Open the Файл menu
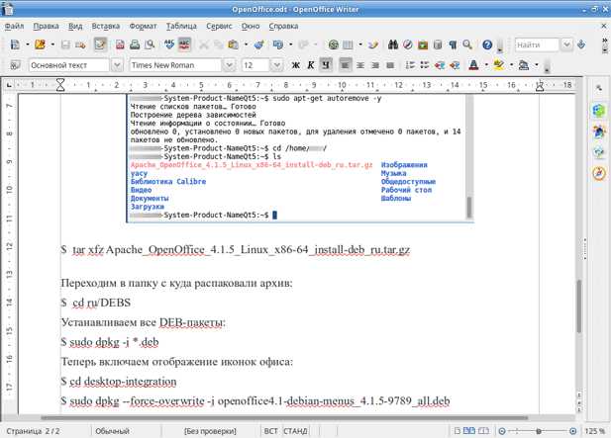The height and width of the screenshot is (438, 611). [x=15, y=26]
